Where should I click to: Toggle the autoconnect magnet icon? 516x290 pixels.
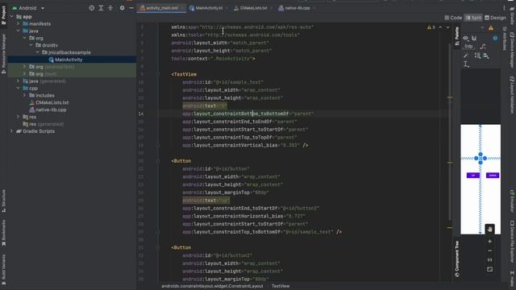click(474, 38)
